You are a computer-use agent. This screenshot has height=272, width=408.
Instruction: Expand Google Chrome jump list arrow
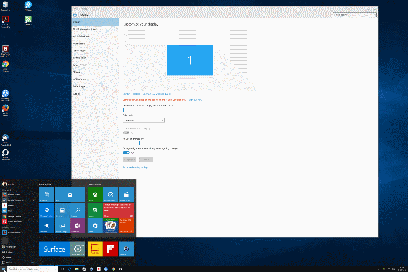coord(34,216)
